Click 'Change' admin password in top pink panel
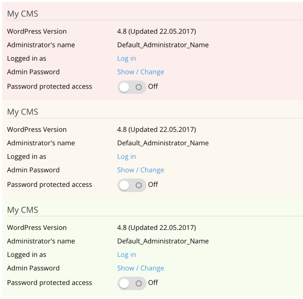This screenshot has width=303, height=299. pyautogui.click(x=152, y=72)
